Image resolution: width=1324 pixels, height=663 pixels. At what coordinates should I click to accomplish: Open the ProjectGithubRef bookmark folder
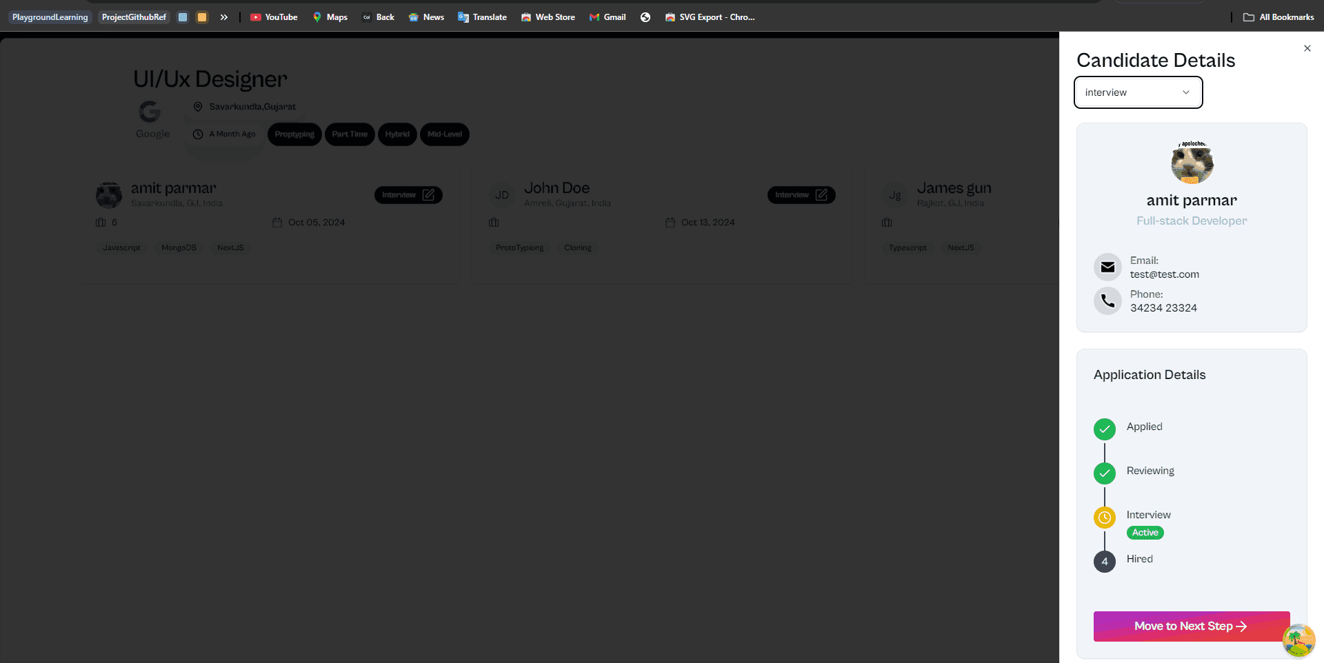tap(134, 17)
